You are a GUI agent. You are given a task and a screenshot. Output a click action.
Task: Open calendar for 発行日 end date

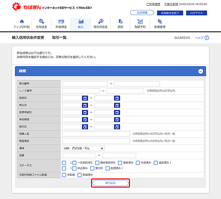coord(117,127)
